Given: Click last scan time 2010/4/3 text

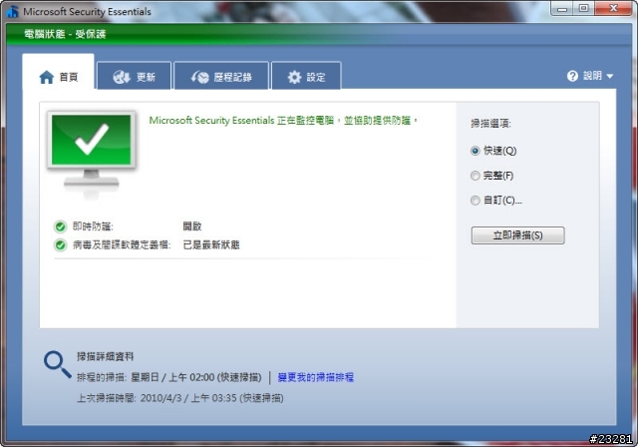Looking at the screenshot, I should [x=161, y=398].
